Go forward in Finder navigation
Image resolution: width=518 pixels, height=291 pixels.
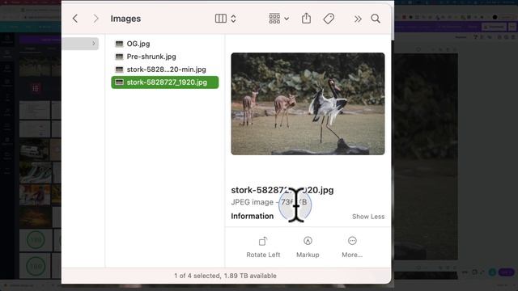(96, 19)
